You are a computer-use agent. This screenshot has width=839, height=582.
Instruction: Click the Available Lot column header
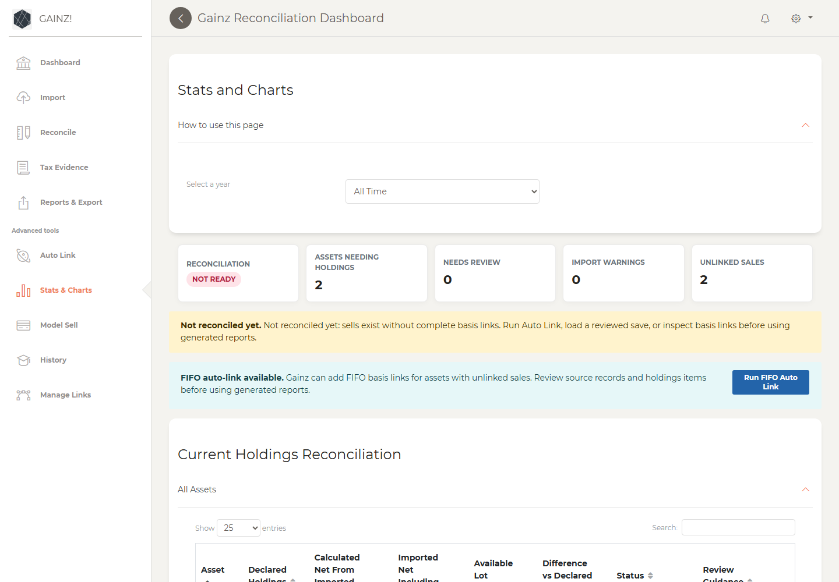pyautogui.click(x=493, y=570)
